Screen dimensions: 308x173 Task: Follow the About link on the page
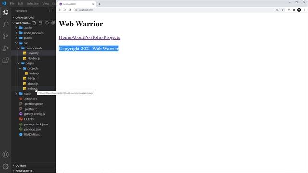(77, 37)
